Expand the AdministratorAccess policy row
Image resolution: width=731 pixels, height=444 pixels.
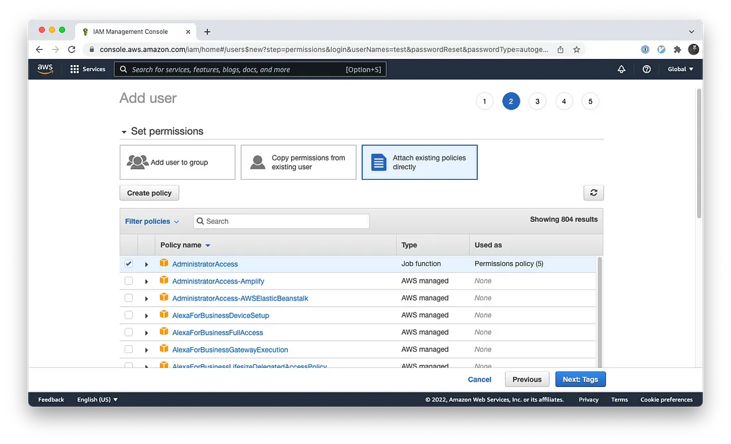146,264
